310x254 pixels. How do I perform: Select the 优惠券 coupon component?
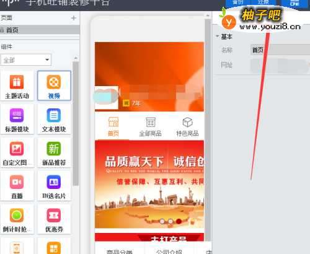pyautogui.click(x=54, y=219)
